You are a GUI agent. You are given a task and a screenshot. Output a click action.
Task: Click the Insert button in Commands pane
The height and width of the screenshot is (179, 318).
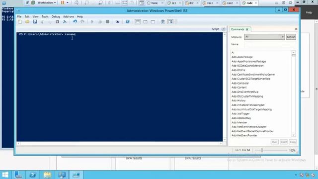284,142
